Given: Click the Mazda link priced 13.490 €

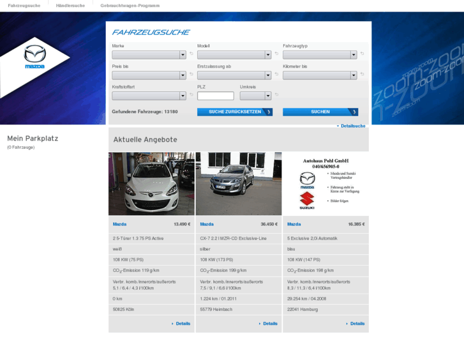Looking at the screenshot, I should [119, 224].
